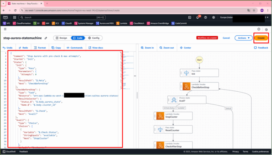
Task: Open the notifications bell
Action: point(198,17)
